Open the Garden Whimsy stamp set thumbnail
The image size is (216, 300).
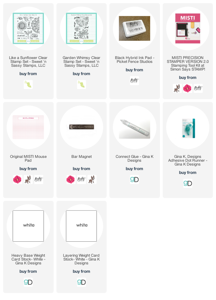pyautogui.click(x=82, y=28)
